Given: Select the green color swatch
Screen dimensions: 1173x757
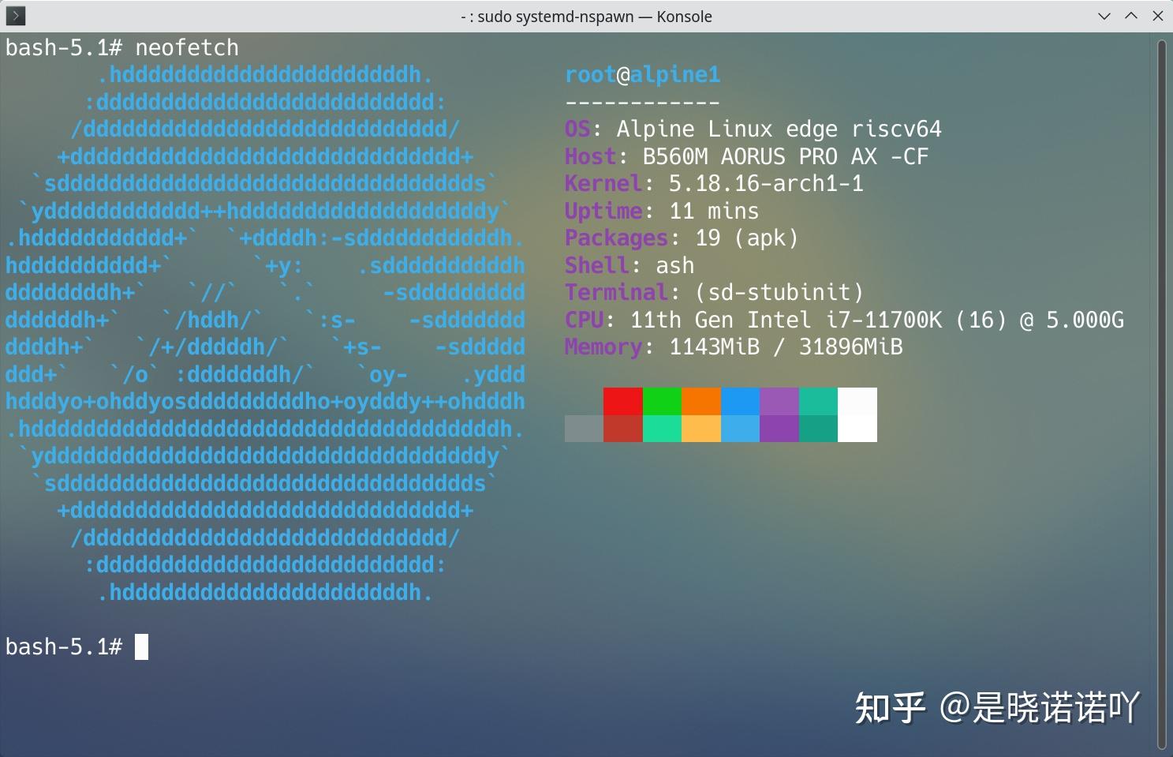Looking at the screenshot, I should point(662,401).
